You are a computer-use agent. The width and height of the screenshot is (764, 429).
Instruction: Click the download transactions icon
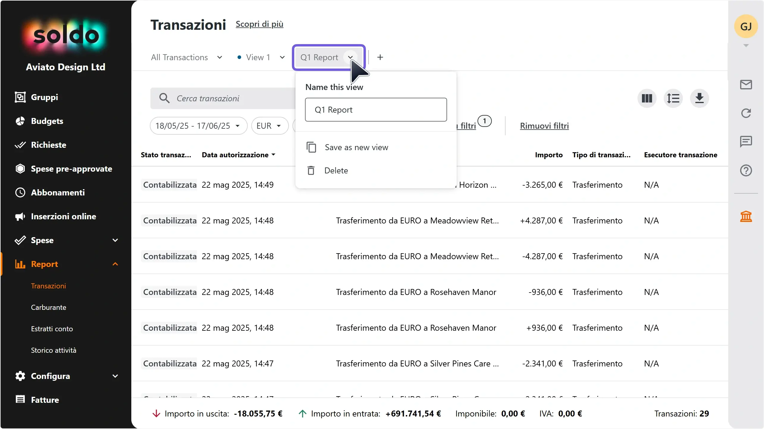699,98
